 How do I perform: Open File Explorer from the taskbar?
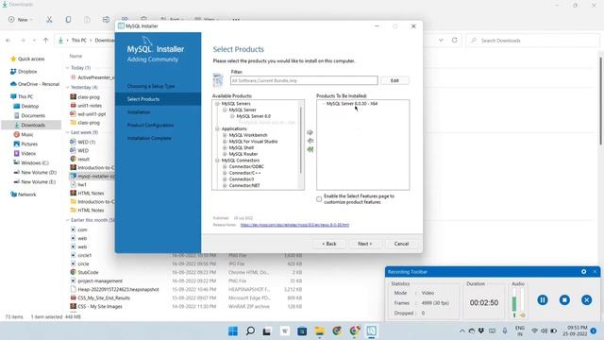pyautogui.click(x=319, y=331)
